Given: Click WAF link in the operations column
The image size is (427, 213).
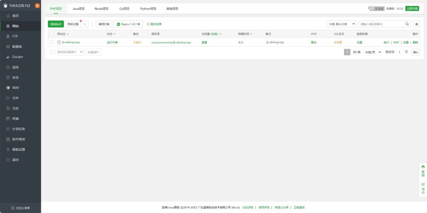Looking at the screenshot, I should pyautogui.click(x=396, y=42).
